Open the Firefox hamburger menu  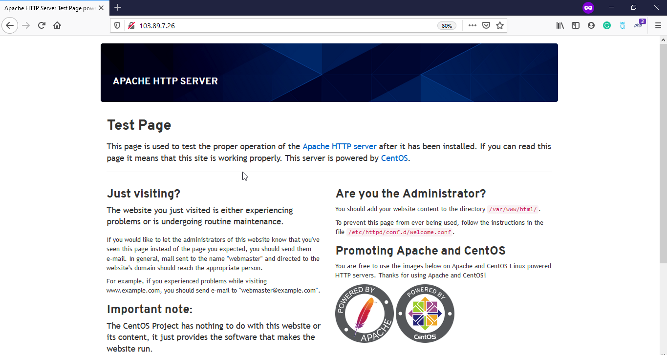(658, 25)
